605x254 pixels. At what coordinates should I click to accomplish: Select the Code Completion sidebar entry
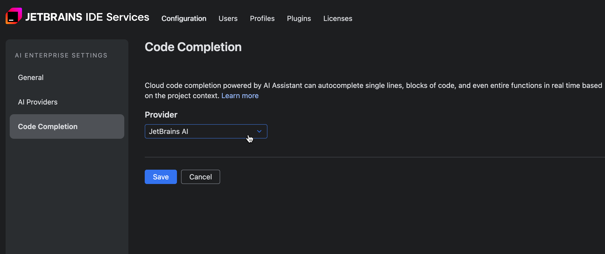point(48,126)
